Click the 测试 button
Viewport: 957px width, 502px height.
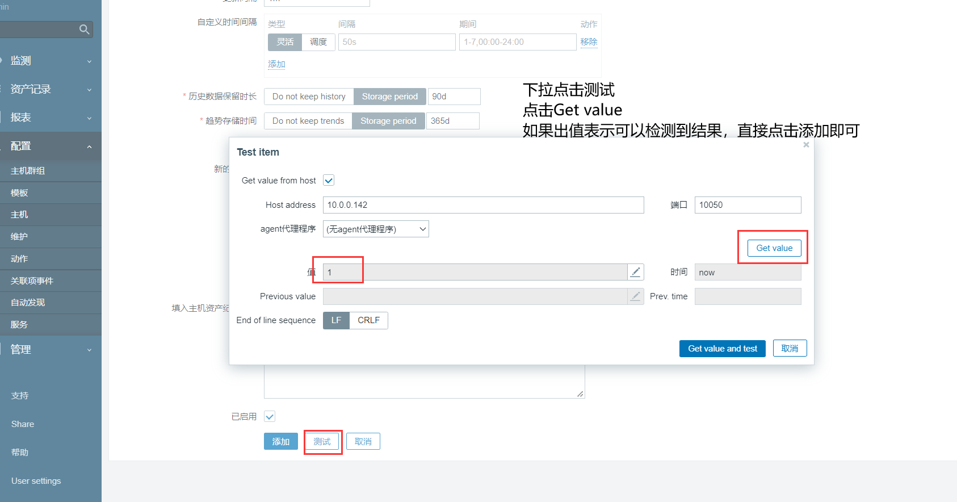[x=322, y=441]
